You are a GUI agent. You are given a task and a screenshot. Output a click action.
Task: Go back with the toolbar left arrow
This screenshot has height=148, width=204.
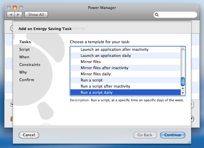point(11,15)
